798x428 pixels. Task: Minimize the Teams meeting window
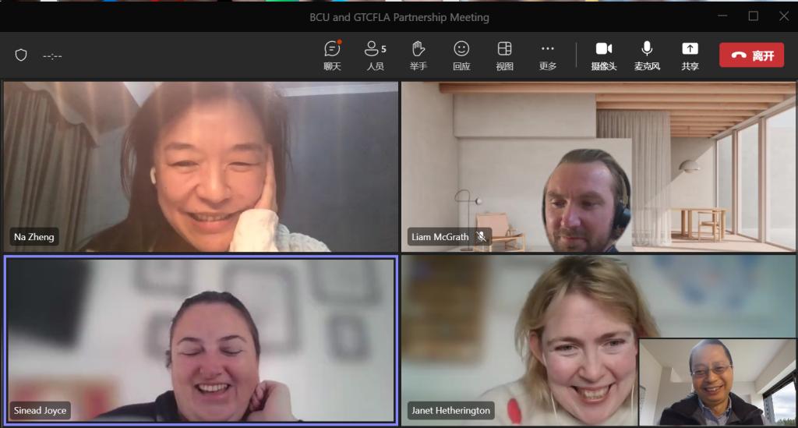(x=722, y=16)
